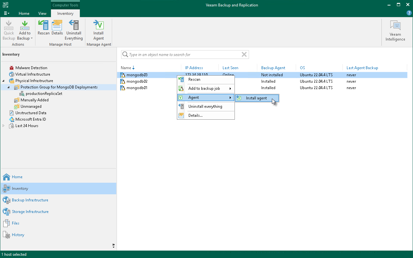Open Details... from the context menu
This screenshot has width=413, height=258.
tap(206, 115)
